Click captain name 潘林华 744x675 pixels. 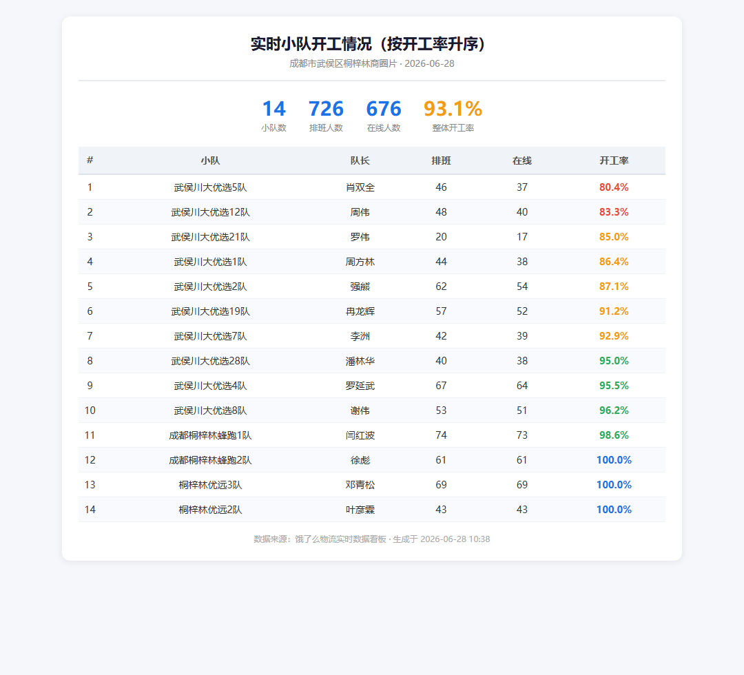click(360, 361)
